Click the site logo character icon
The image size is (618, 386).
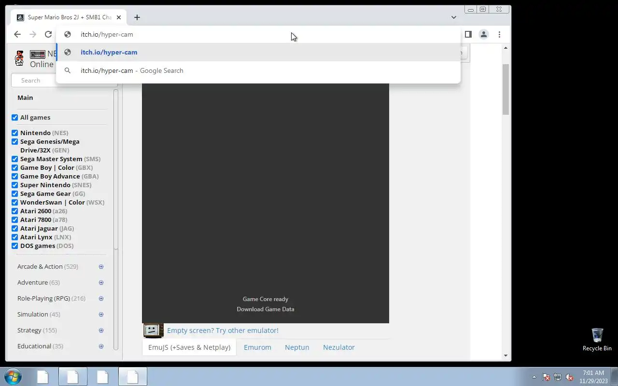19,58
